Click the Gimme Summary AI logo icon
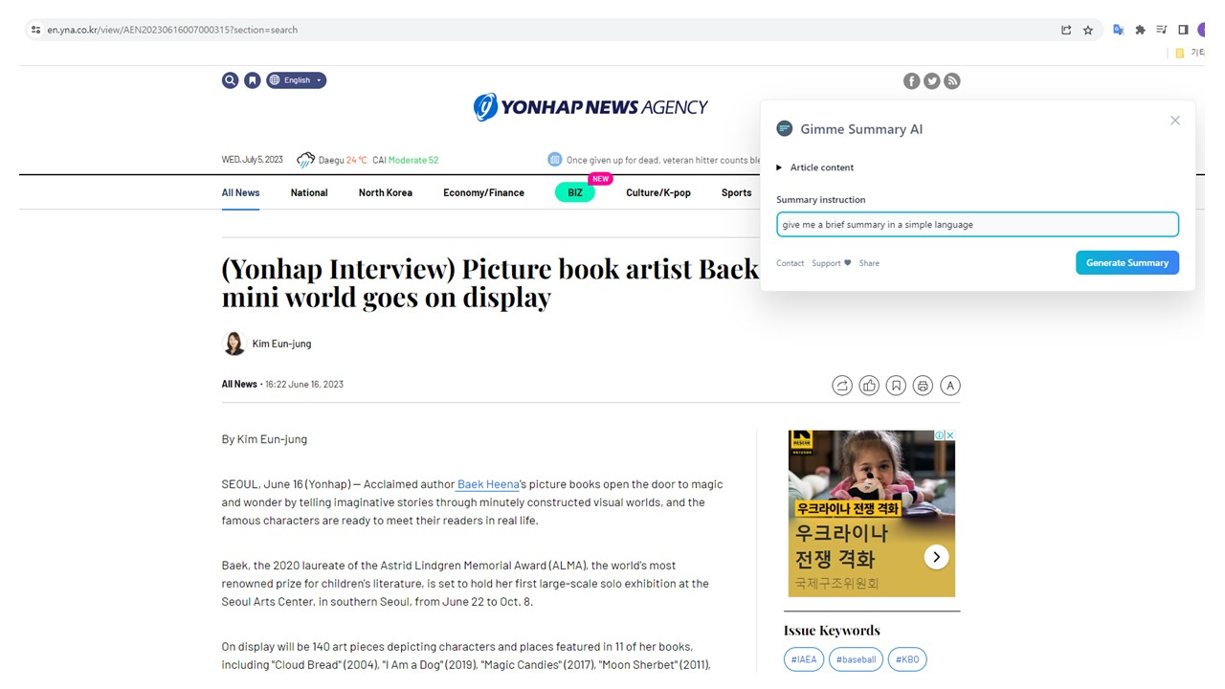 (785, 128)
